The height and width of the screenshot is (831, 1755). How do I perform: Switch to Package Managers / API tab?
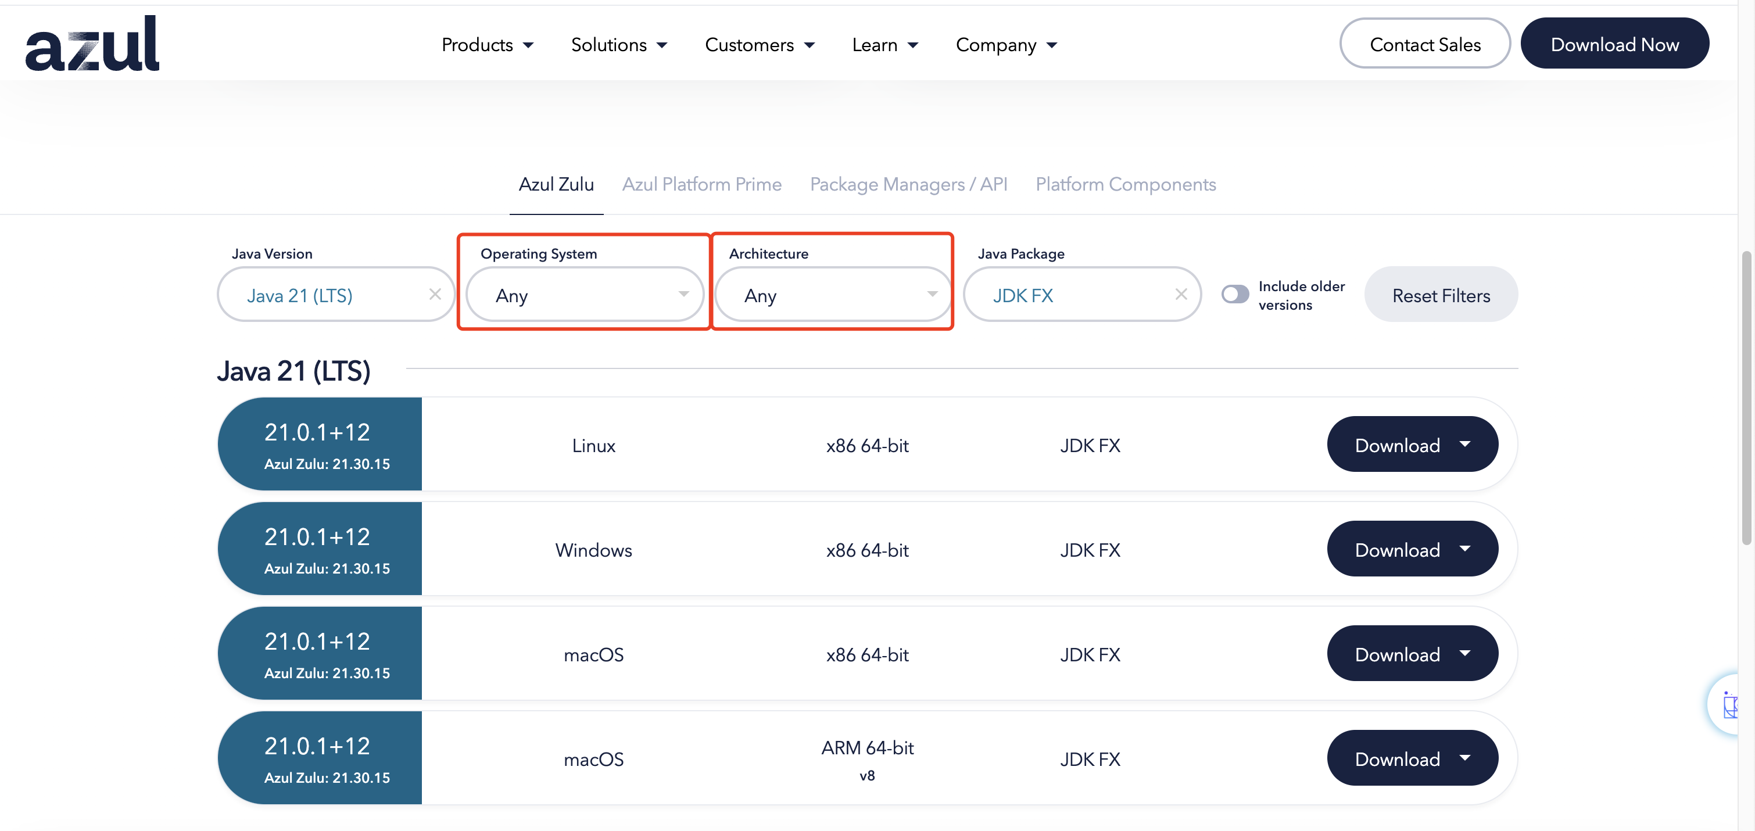908,184
